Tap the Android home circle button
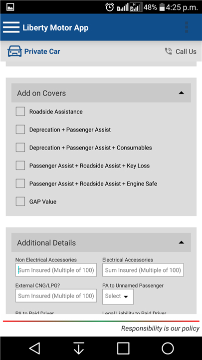This screenshot has width=202, height=360. (168, 348)
